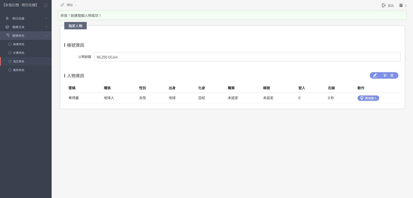The image size is (413, 198).
Task: Click the online users icon at top right
Action: coord(401,5)
